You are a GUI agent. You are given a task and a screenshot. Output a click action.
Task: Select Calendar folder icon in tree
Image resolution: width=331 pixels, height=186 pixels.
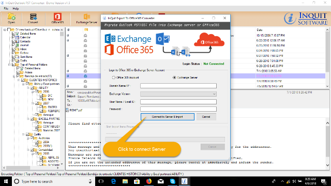point(17,37)
